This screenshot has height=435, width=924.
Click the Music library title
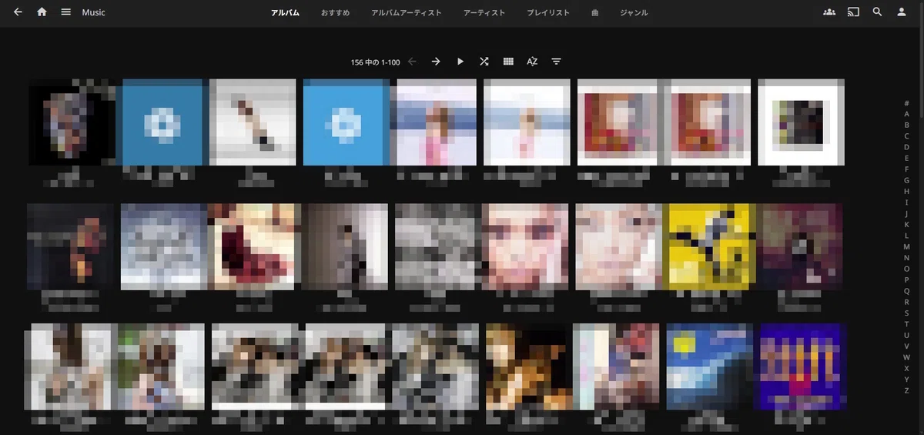pos(94,12)
